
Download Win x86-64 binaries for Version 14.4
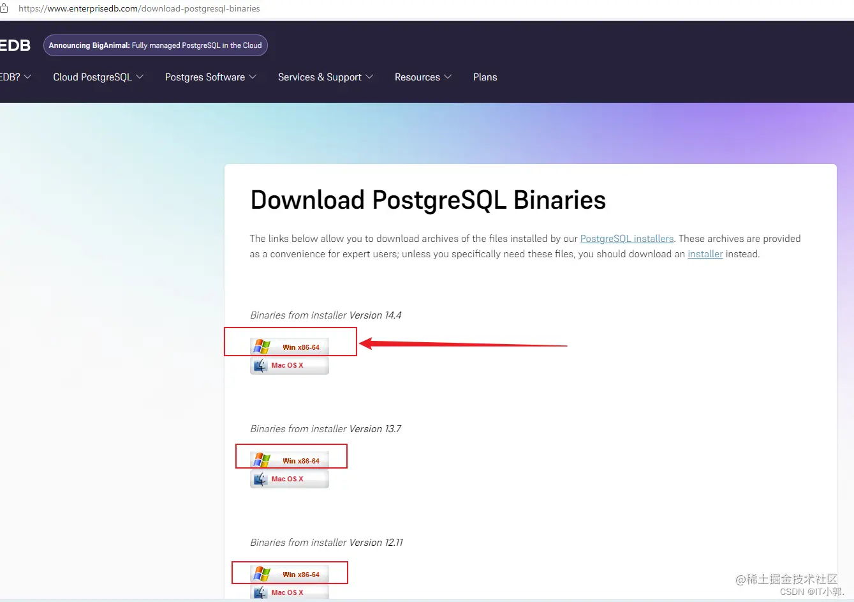[290, 347]
